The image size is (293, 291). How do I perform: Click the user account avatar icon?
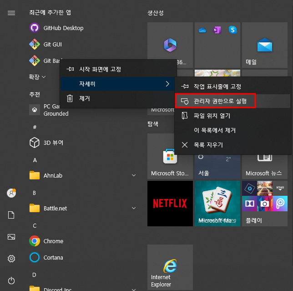(11, 193)
